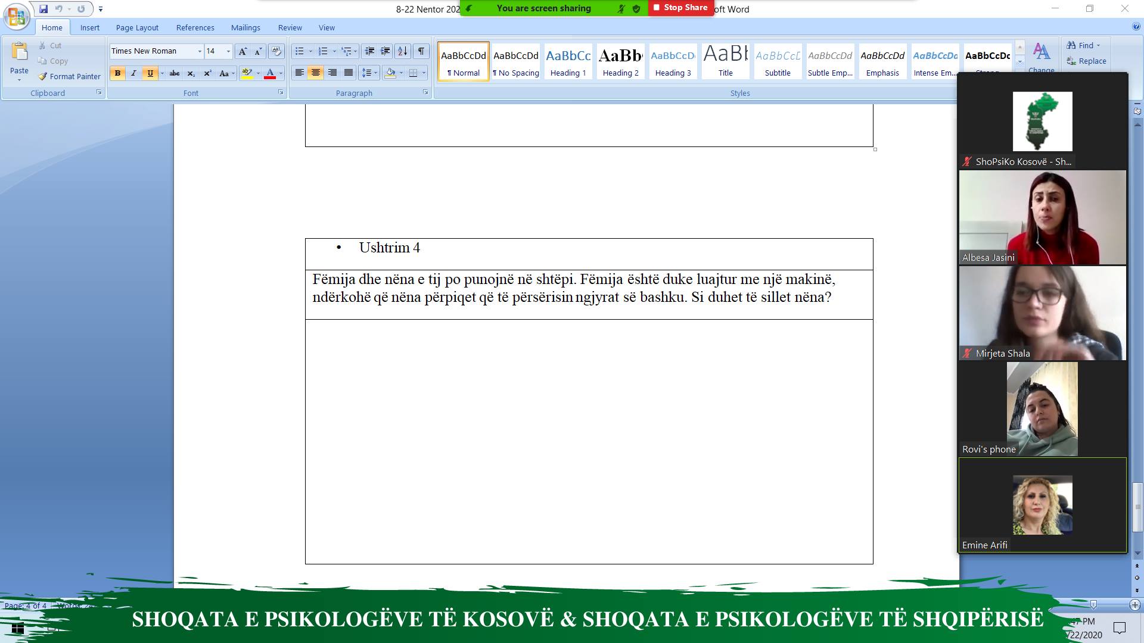Open the Paste options dropdown arrow
This screenshot has height=643, width=1144.
click(19, 80)
